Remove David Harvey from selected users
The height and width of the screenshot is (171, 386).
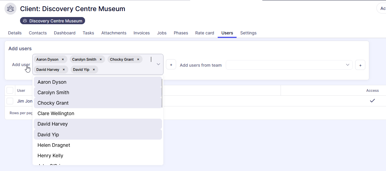[64, 70]
